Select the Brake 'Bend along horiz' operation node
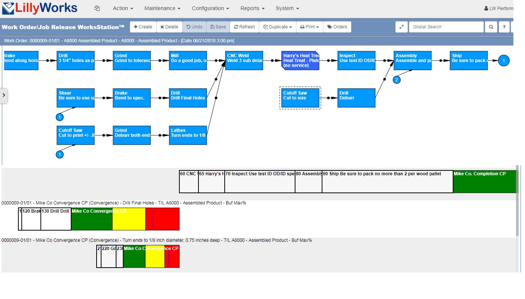The width and height of the screenshot is (525, 299). click(21, 61)
